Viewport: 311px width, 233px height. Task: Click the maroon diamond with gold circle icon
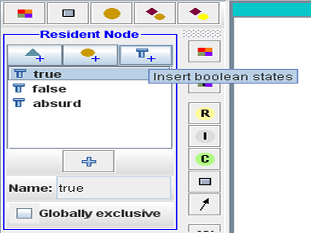pos(155,13)
